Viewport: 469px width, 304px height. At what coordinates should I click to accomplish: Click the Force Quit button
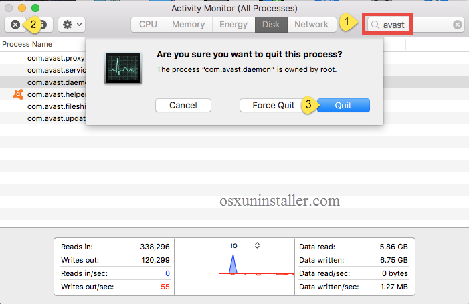coord(273,105)
